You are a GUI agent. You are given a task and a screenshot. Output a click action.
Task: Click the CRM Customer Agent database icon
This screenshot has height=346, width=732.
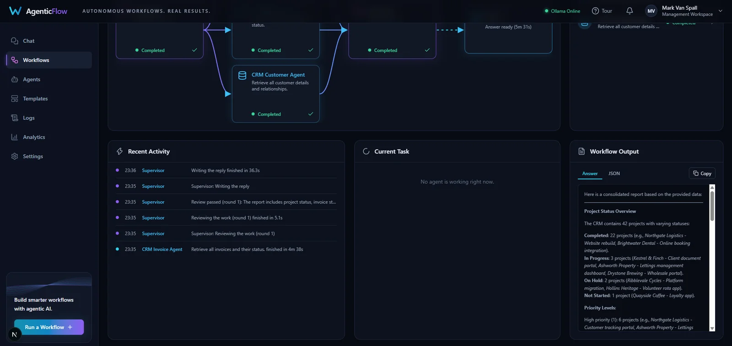point(242,76)
